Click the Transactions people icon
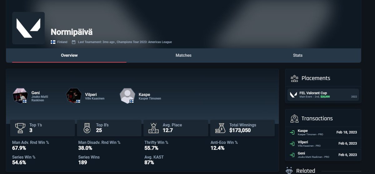 (294, 118)
